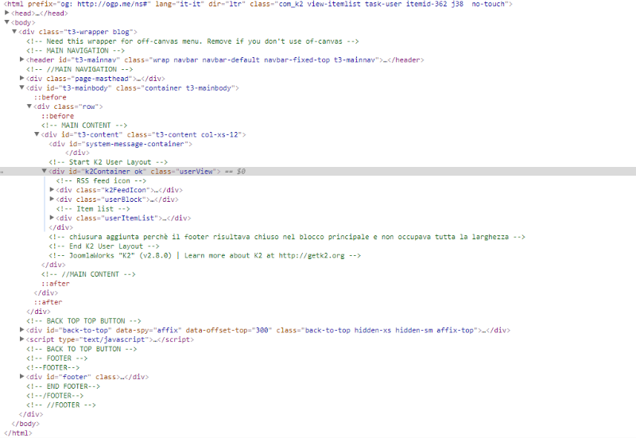The image size is (636, 438).
Task: Click the '//MAIN CONTENT' closing comment
Action: point(88,274)
